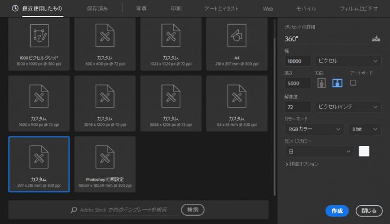Click the save preset download icon
The image size is (390, 224).
(x=376, y=39)
